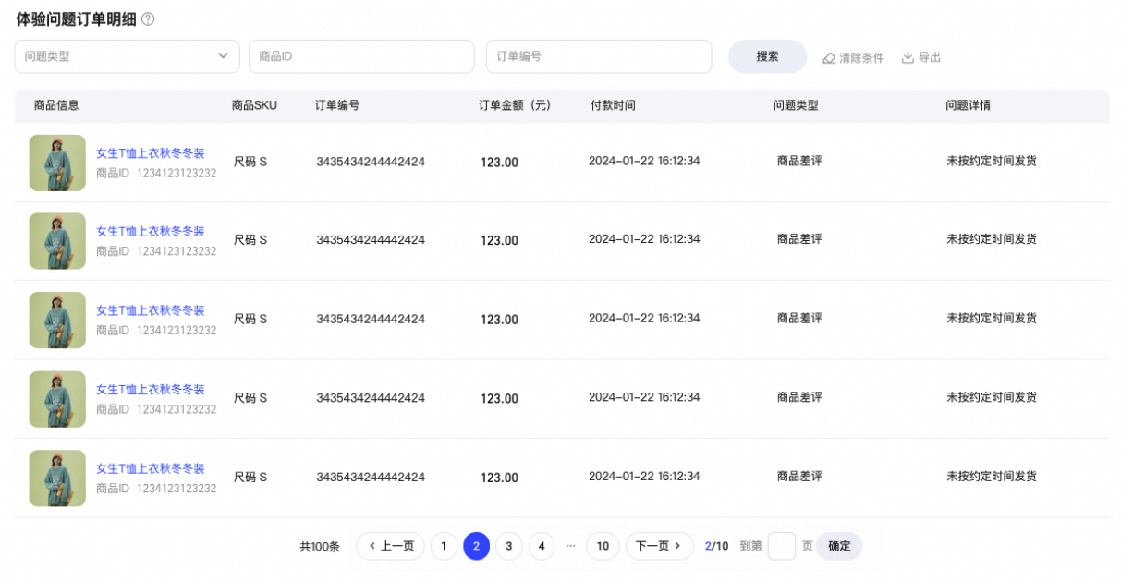Click the left arrow inside 上一页 control
The width and height of the screenshot is (1121, 581).
click(372, 545)
